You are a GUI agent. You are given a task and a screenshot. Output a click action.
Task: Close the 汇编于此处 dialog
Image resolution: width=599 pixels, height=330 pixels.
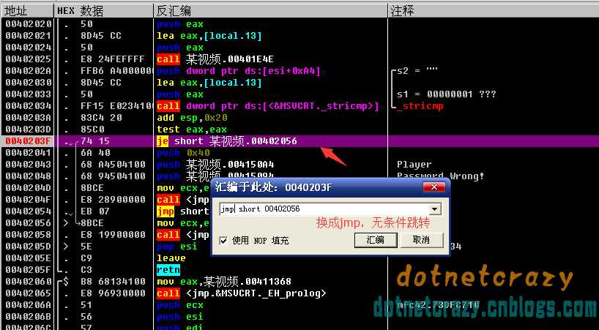click(434, 187)
